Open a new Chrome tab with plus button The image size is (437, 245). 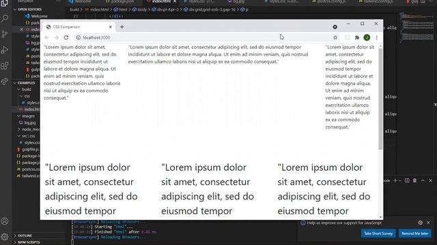click(122, 27)
